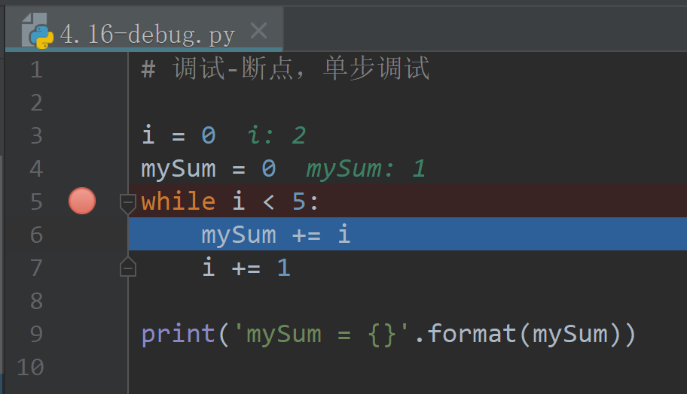Click the fold end marker beside line 7
This screenshot has width=687, height=394.
coord(128,267)
